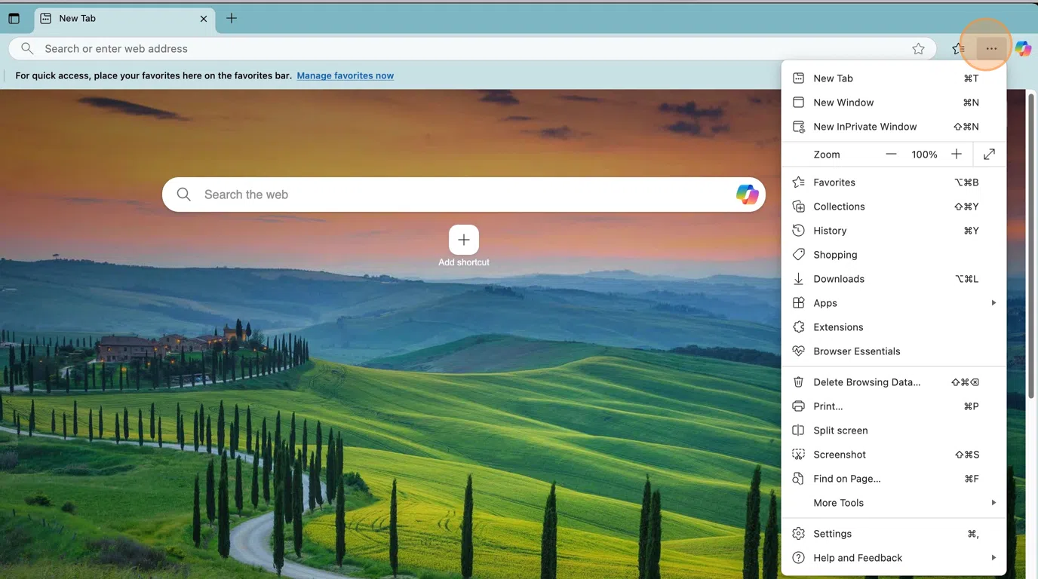1038x579 pixels.
Task: View Downloads from the menu
Action: pos(894,279)
